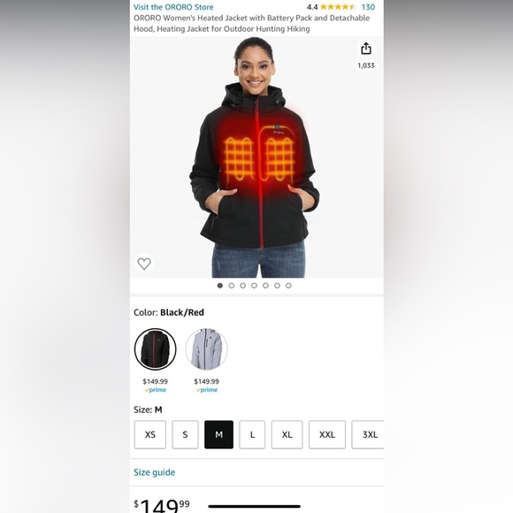This screenshot has height=513, width=513.
Task: Jump to the second image dot
Action: (x=232, y=286)
